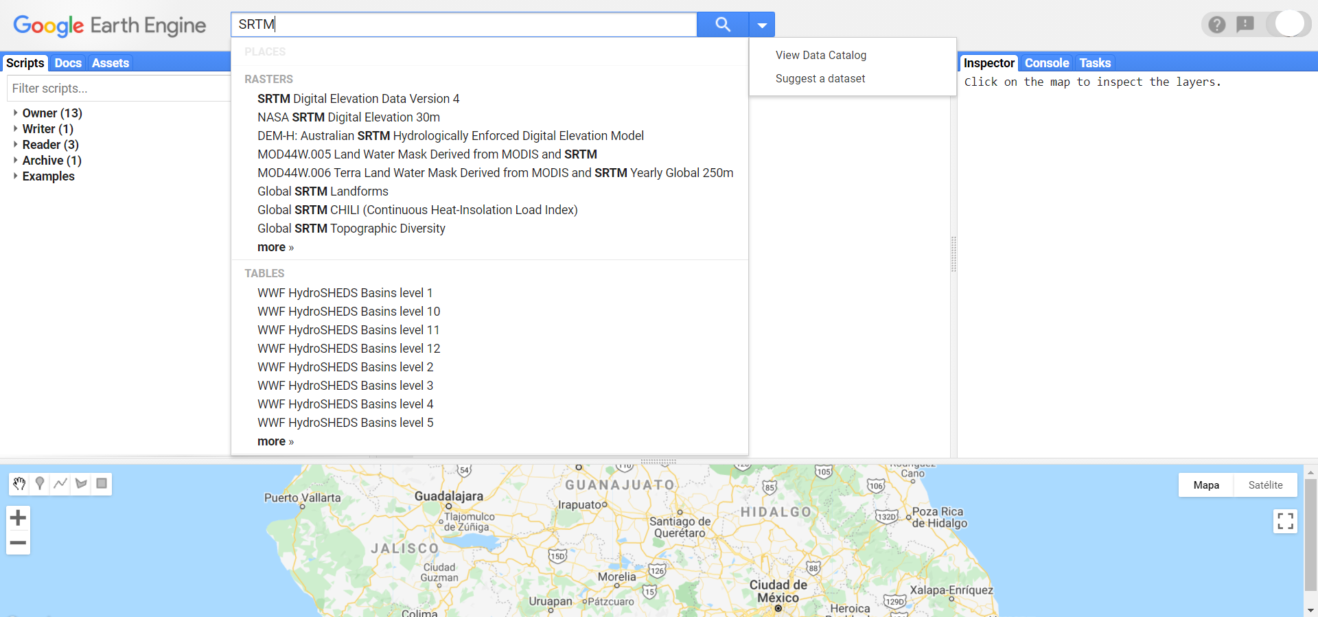Switch to the Docs tab
Image resolution: width=1318 pixels, height=617 pixels.
pyautogui.click(x=68, y=63)
